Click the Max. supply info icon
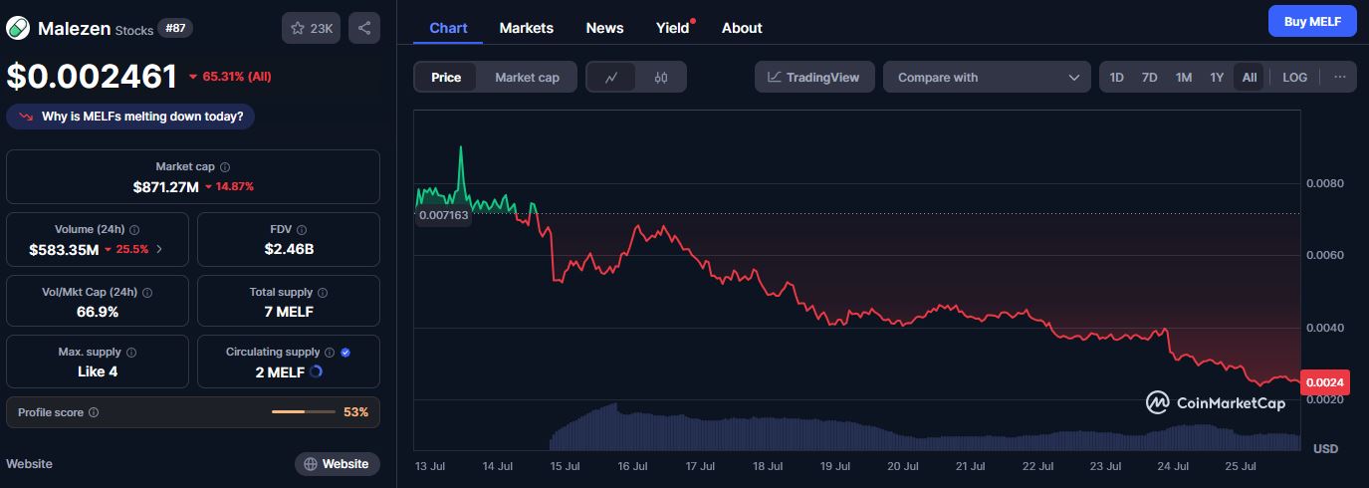The width and height of the screenshot is (1369, 488). [131, 353]
